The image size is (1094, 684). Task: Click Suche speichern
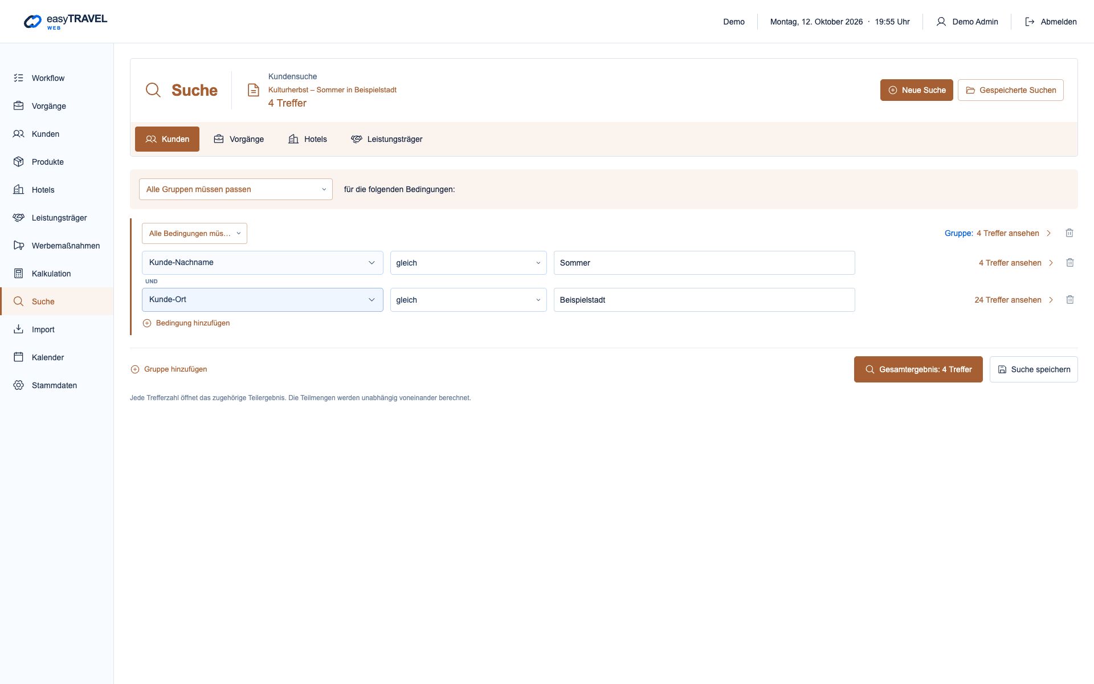point(1034,369)
